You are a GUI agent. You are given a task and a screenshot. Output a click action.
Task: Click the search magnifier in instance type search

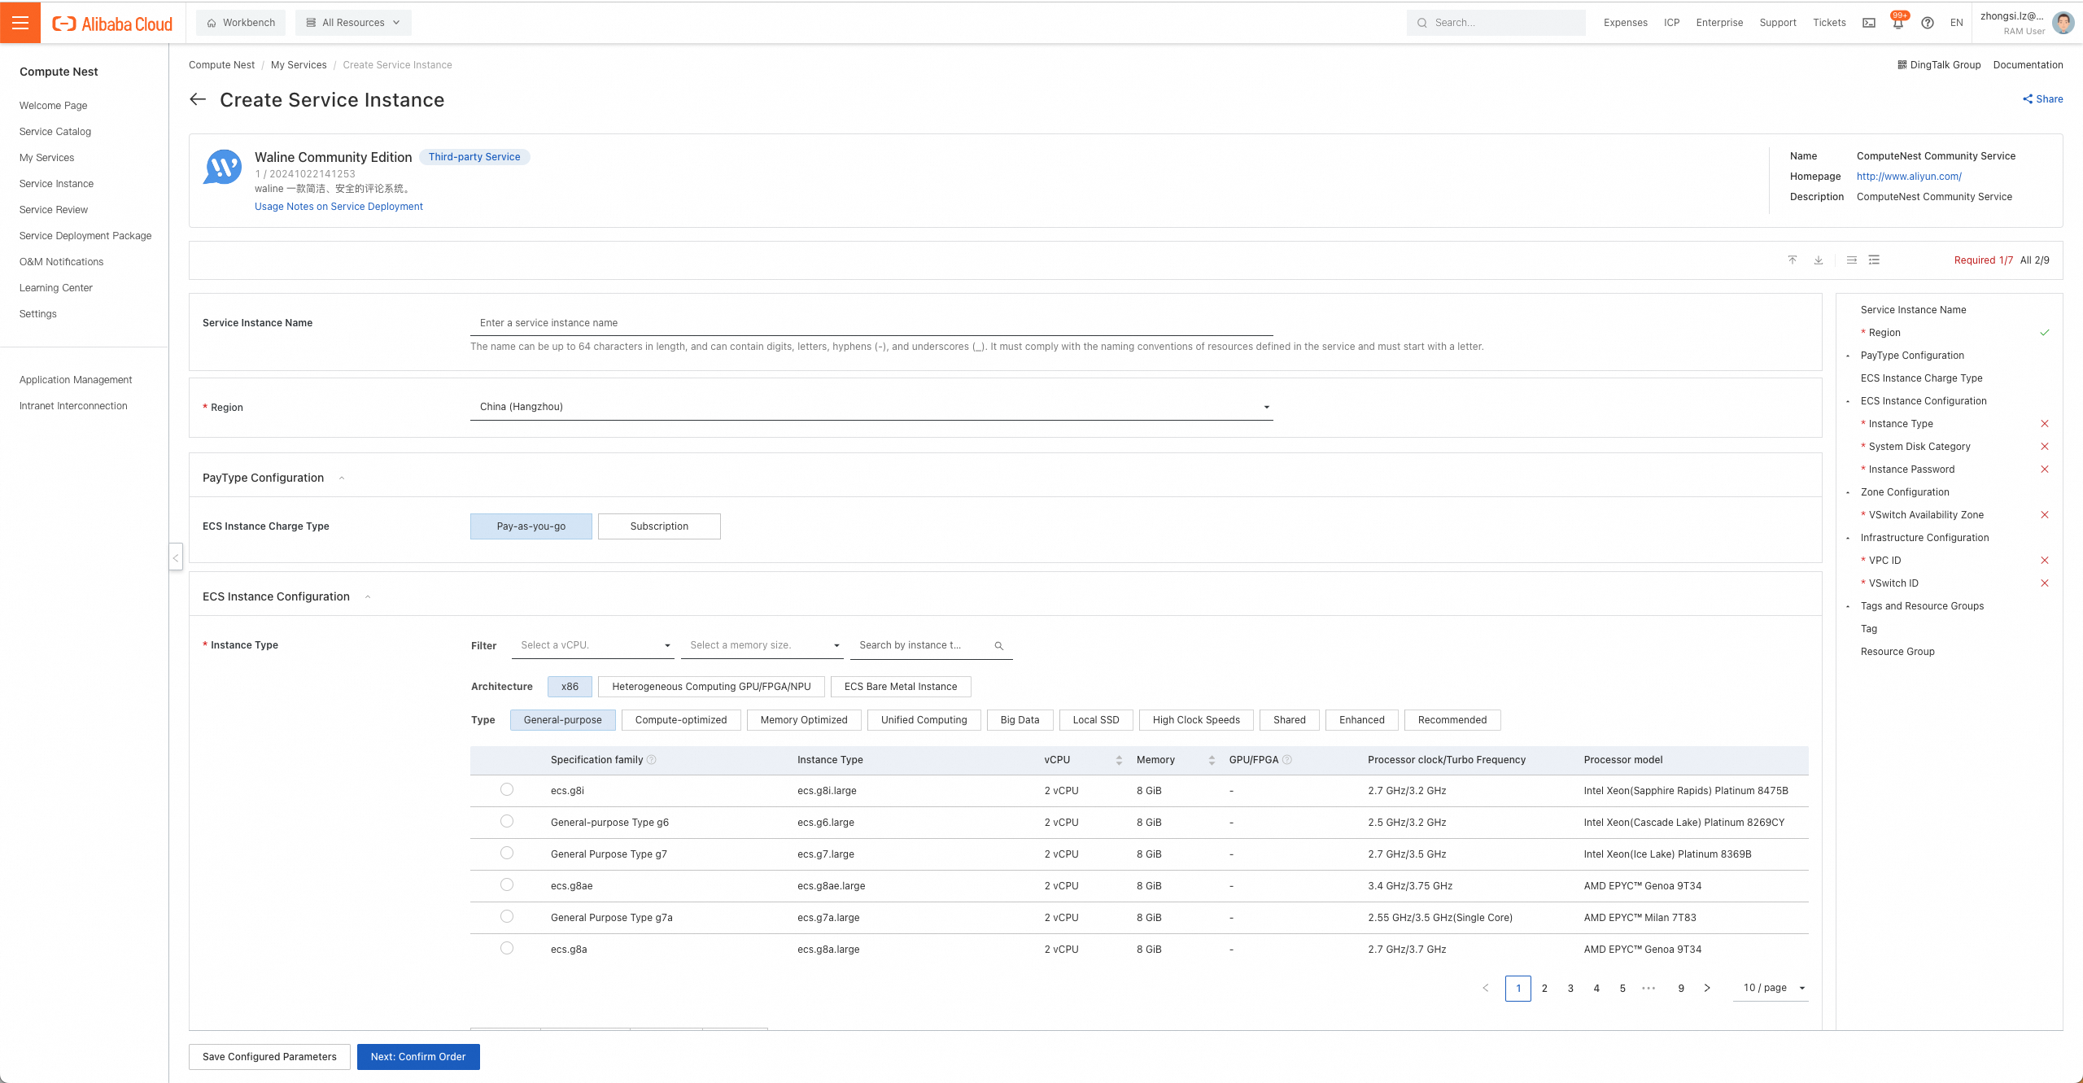click(x=999, y=646)
